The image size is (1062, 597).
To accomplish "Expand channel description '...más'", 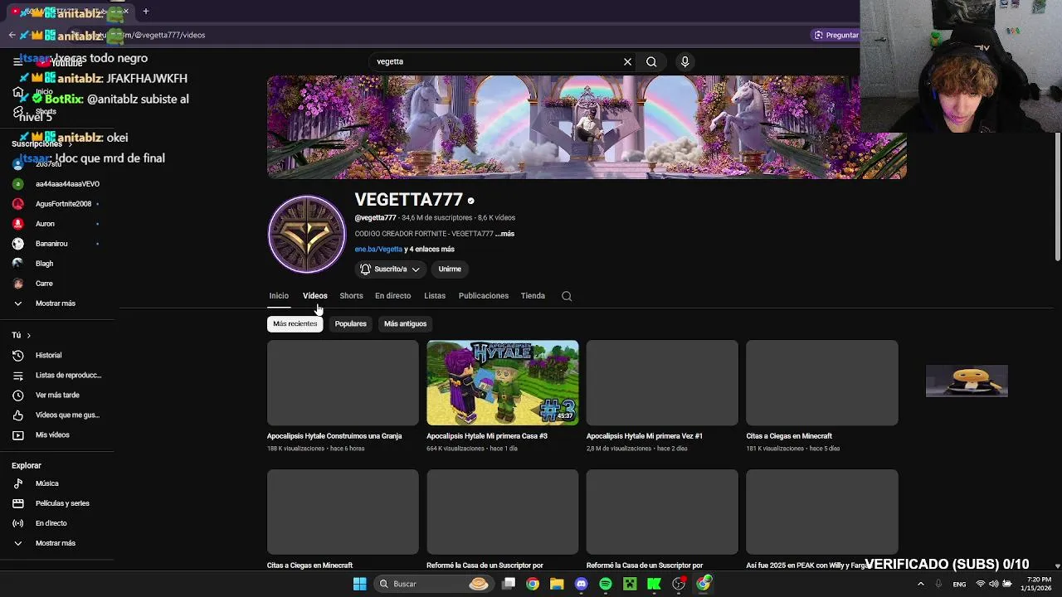I will tap(504, 234).
